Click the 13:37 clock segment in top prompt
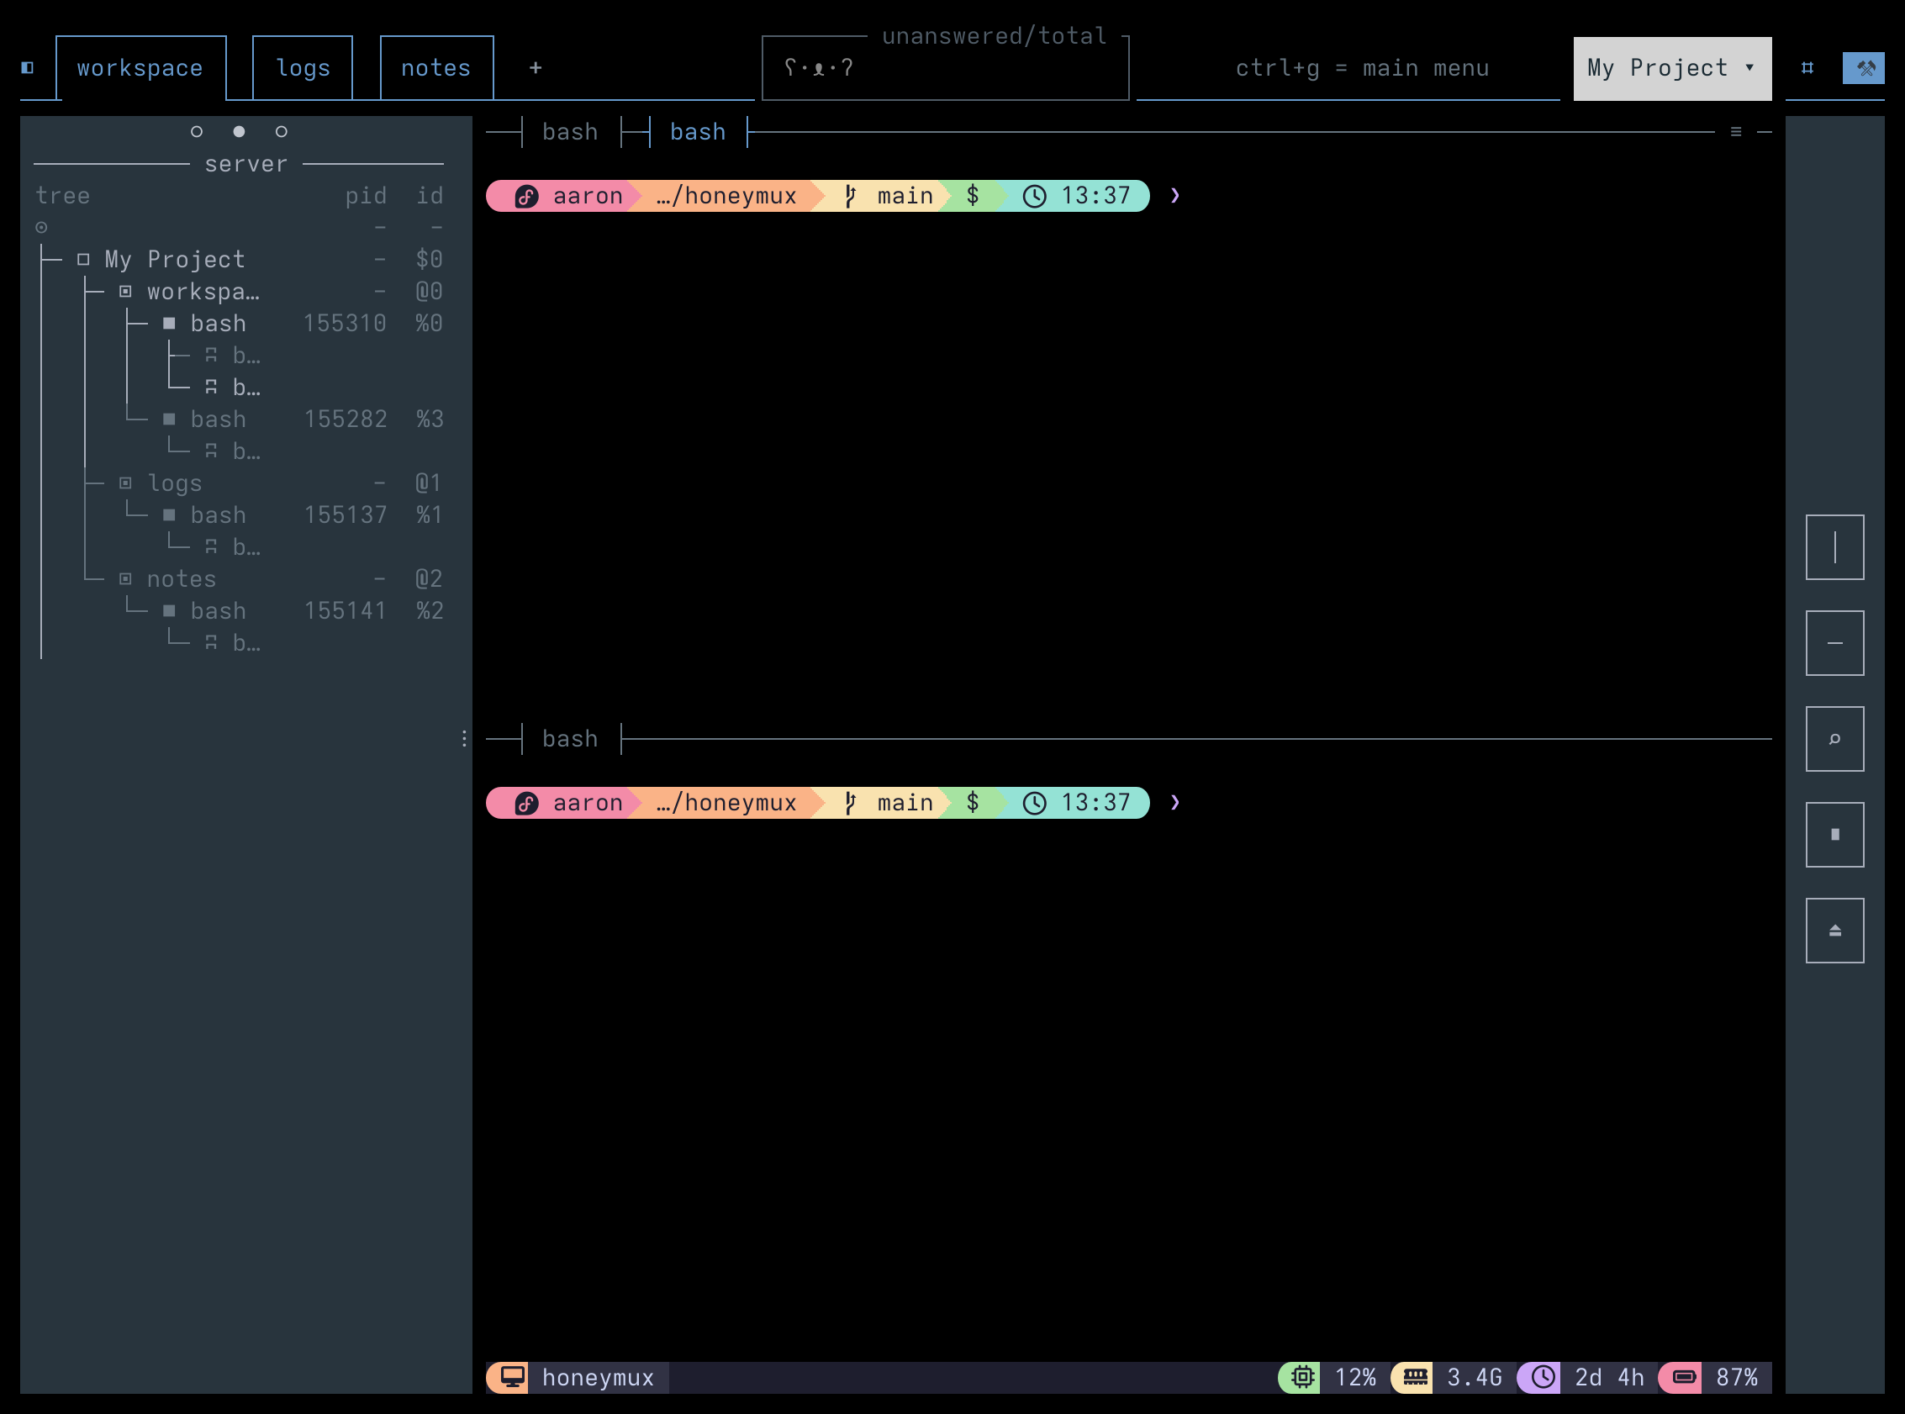Viewport: 1905px width, 1414px height. pos(1078,196)
